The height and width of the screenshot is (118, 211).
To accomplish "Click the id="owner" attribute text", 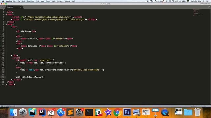I will [58, 39].
